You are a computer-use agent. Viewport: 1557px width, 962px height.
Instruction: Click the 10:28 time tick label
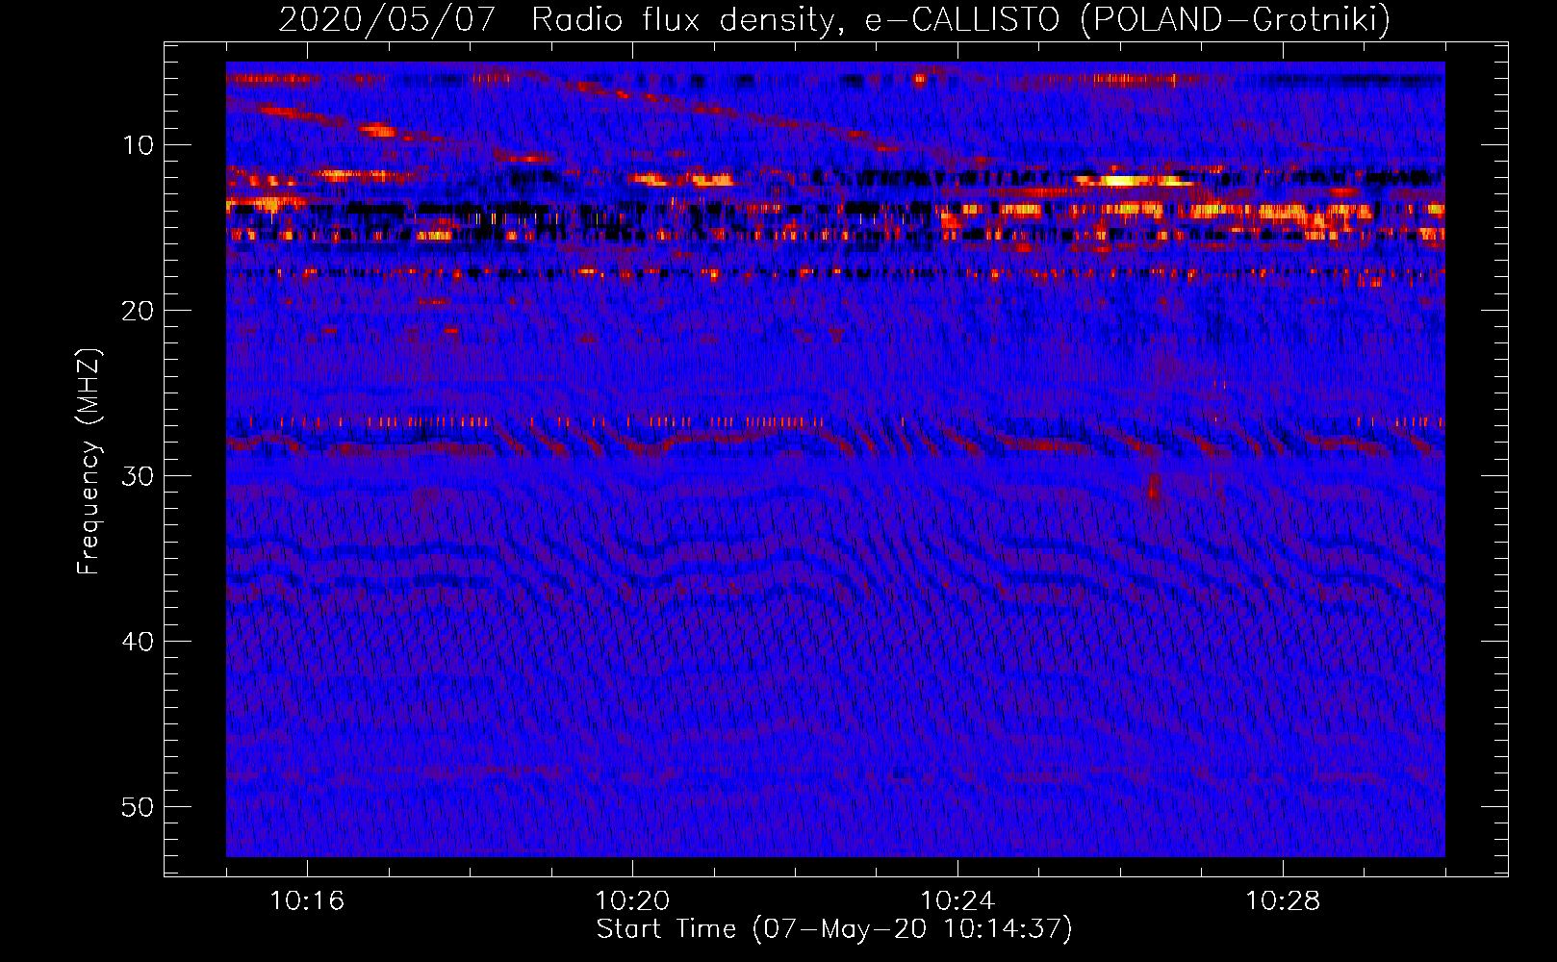click(1283, 901)
